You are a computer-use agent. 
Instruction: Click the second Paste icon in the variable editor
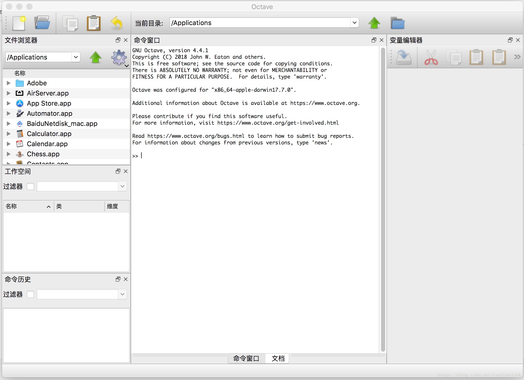(499, 57)
